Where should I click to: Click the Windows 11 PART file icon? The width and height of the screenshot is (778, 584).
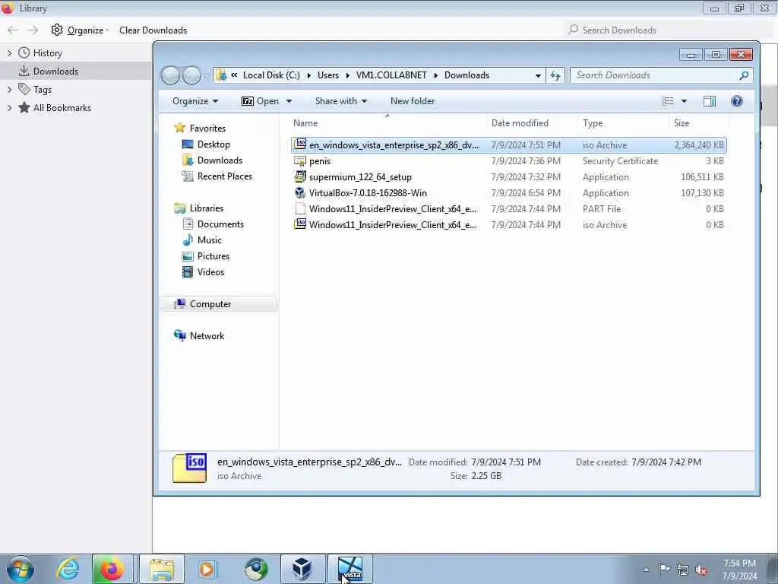click(300, 208)
